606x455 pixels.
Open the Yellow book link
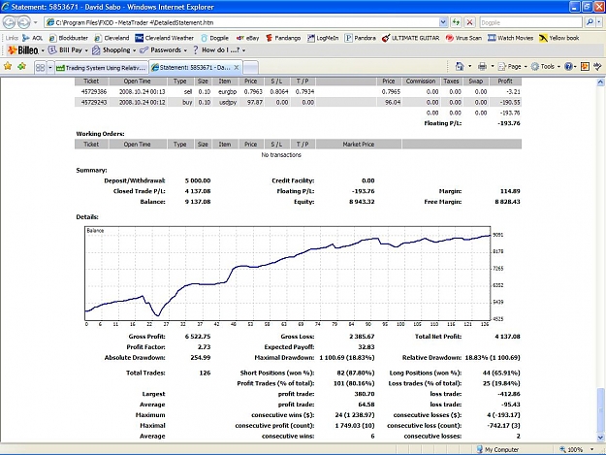558,38
